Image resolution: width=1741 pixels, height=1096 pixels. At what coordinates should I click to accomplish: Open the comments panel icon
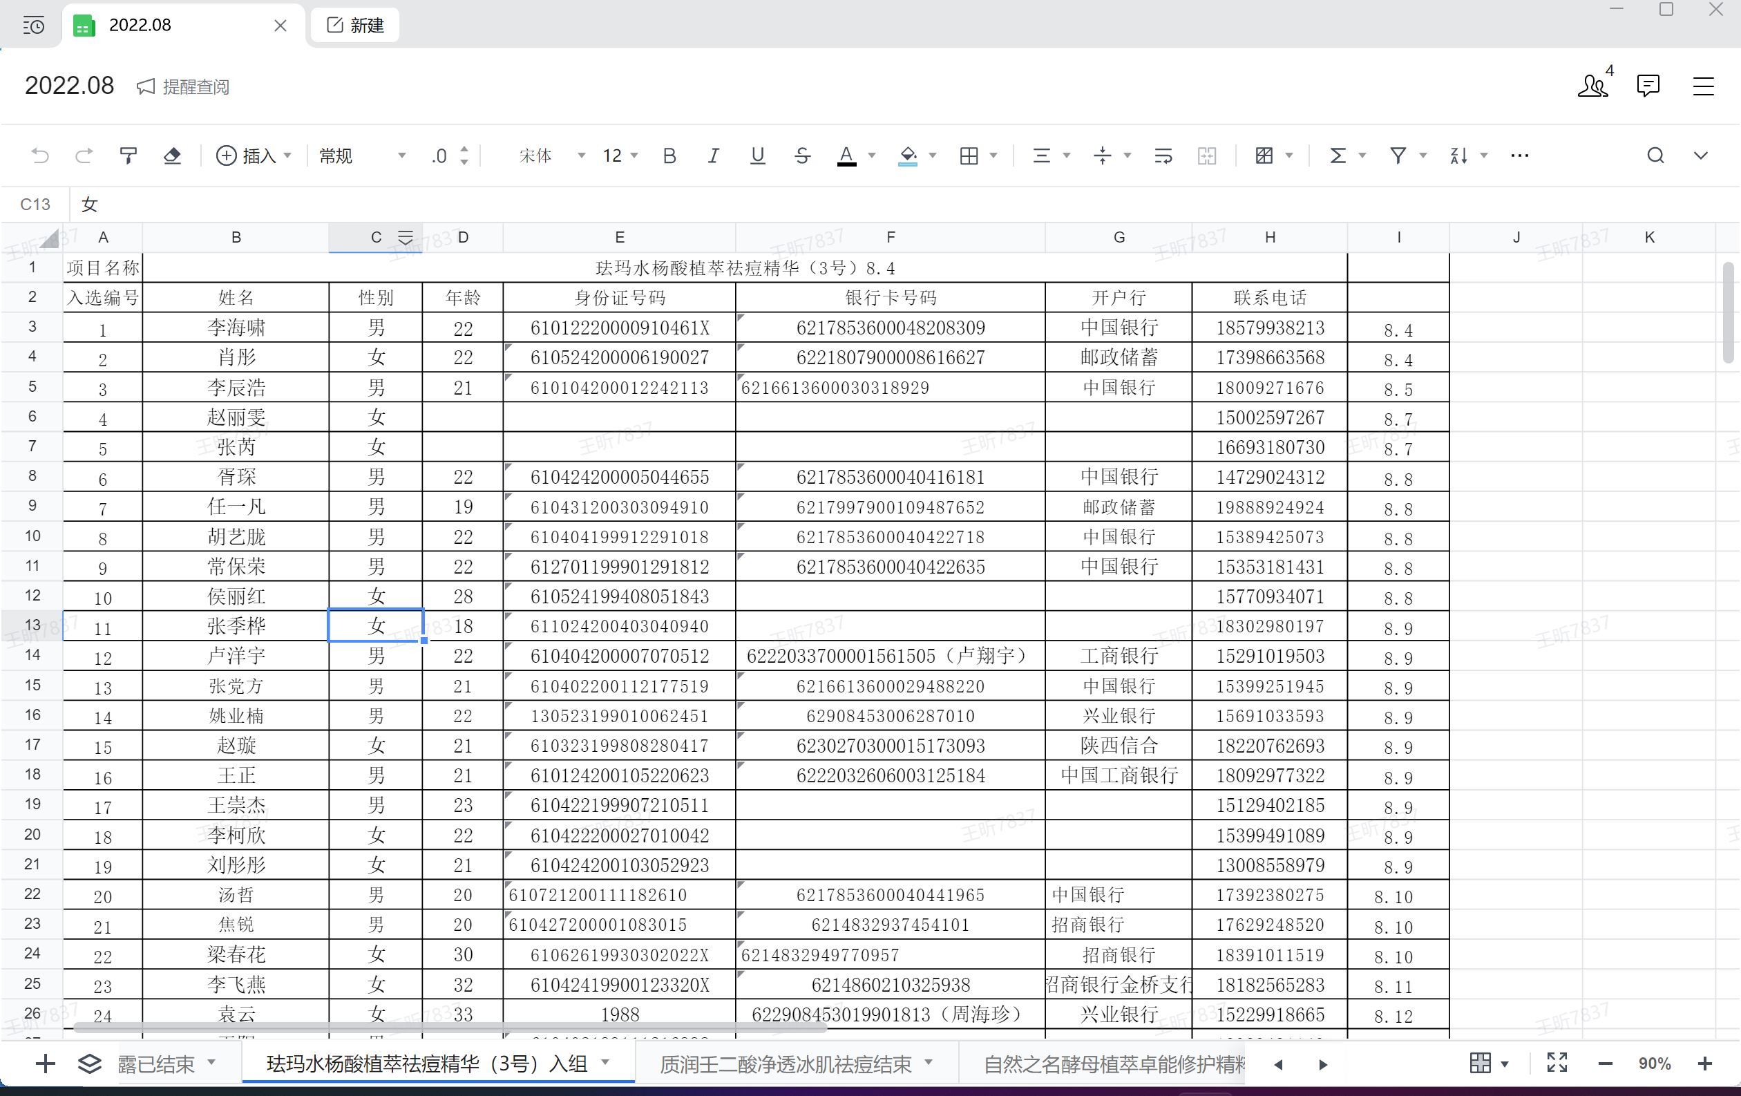pyautogui.click(x=1648, y=86)
